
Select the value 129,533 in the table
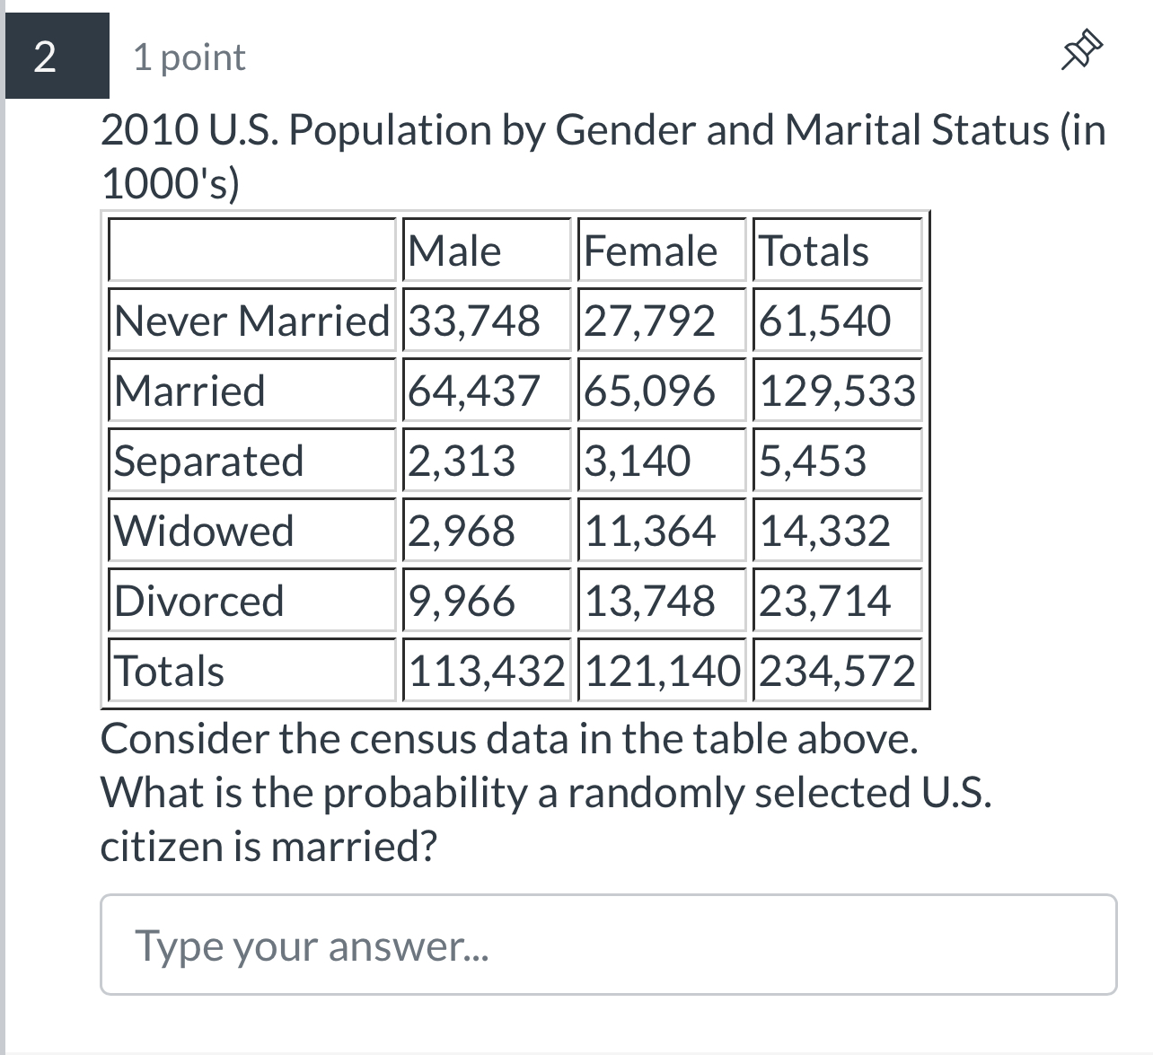(837, 391)
